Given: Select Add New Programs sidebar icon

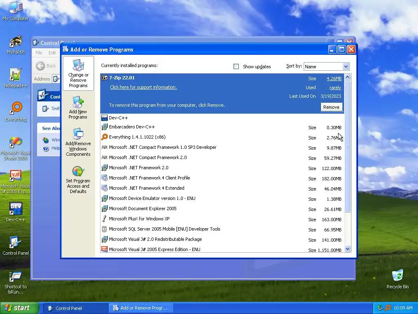Looking at the screenshot, I should 78,108.
